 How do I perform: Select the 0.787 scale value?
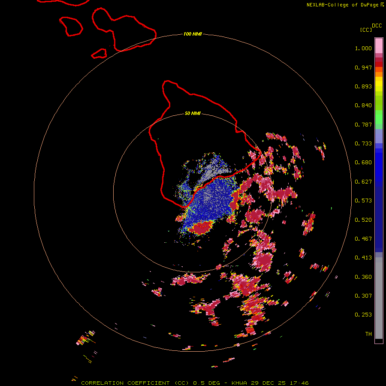tap(363, 124)
